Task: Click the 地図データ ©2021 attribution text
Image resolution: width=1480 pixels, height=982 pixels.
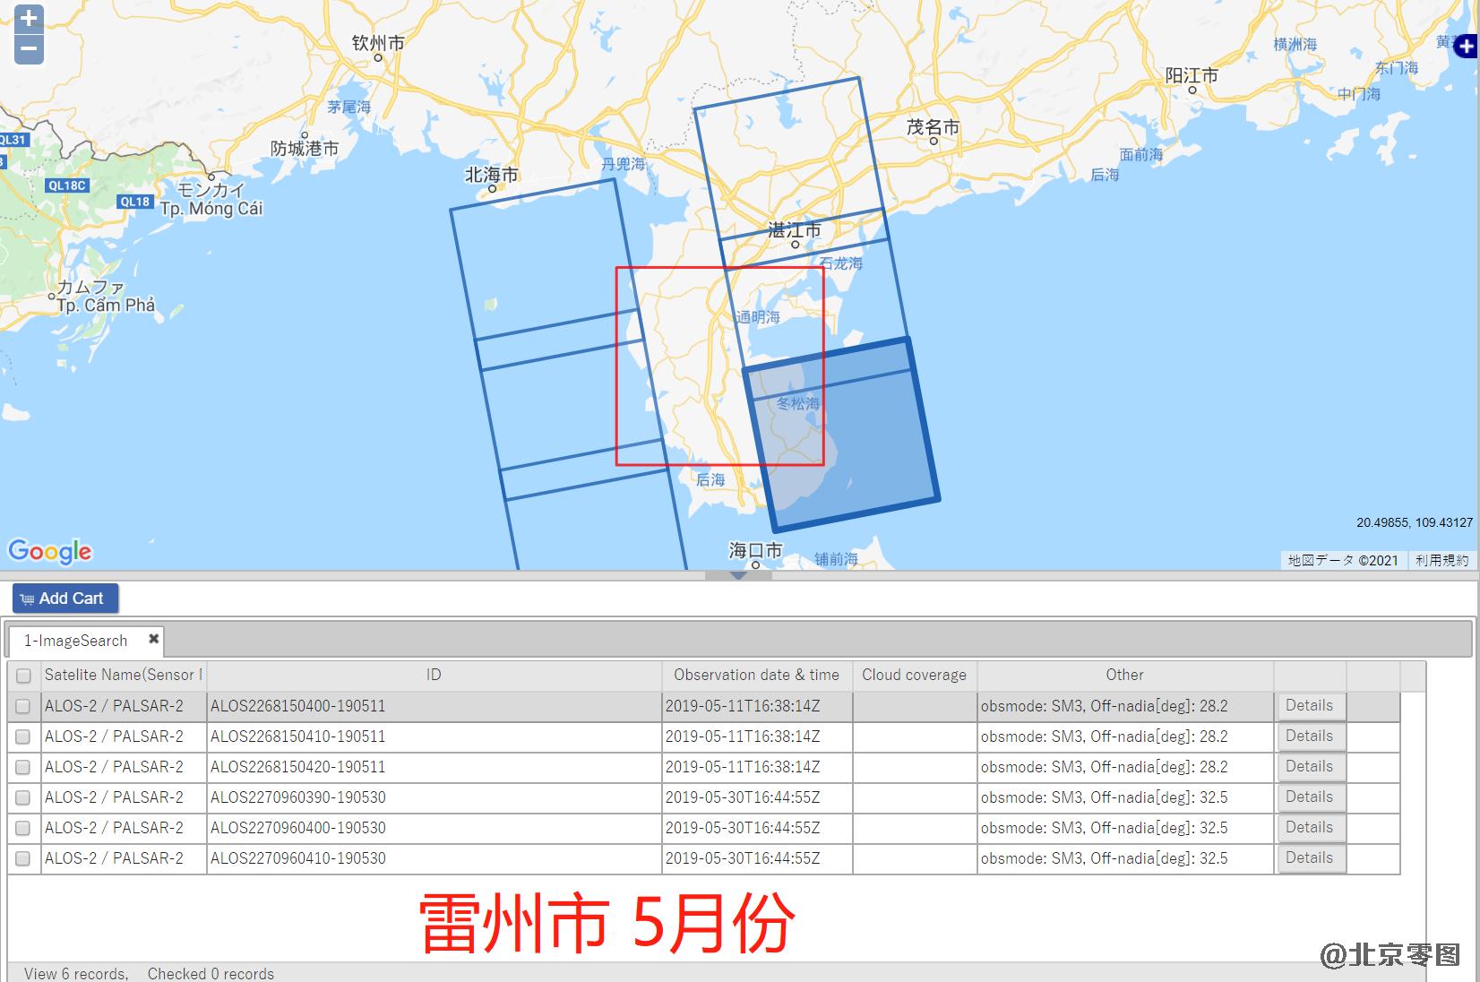Action: 1343,560
